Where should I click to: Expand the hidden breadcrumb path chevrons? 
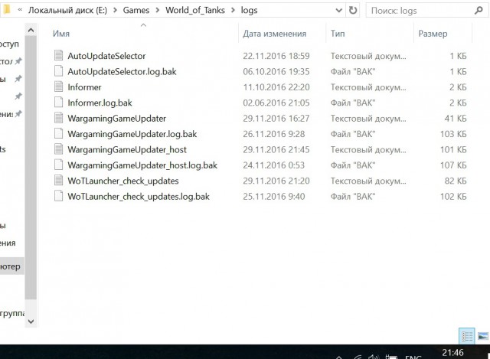pyautogui.click(x=20, y=10)
